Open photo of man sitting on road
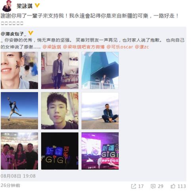 point(100,111)
